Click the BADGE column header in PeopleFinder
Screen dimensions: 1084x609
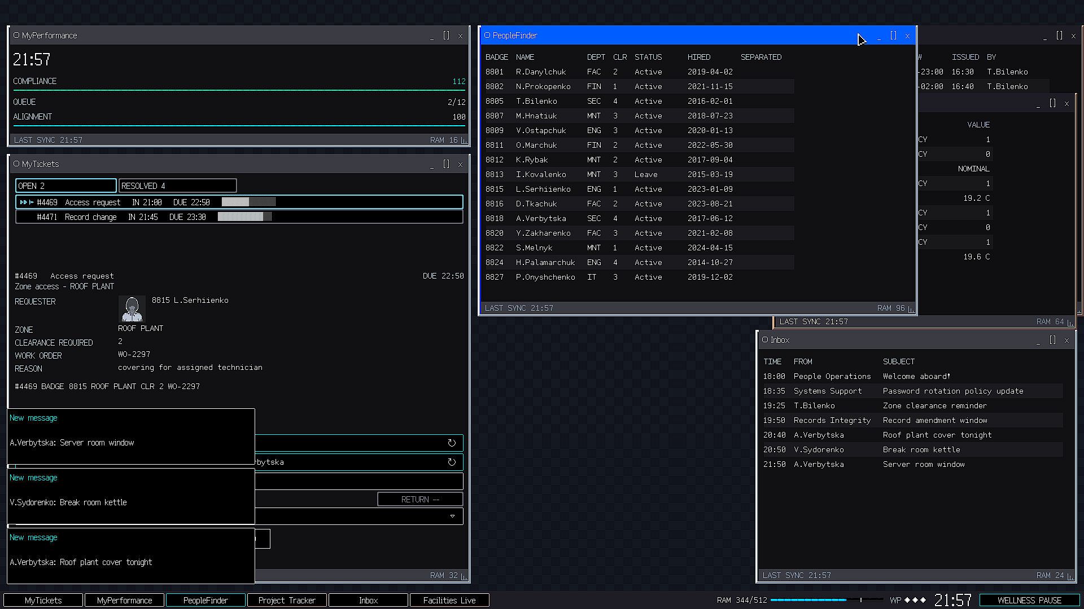pos(497,57)
